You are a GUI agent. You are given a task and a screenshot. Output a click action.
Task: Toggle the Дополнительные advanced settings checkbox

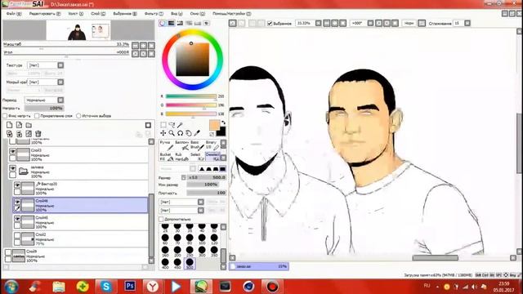(x=161, y=219)
